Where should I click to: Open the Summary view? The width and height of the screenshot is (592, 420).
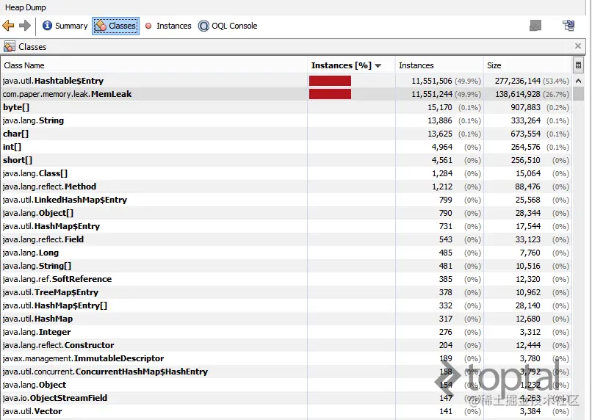65,26
